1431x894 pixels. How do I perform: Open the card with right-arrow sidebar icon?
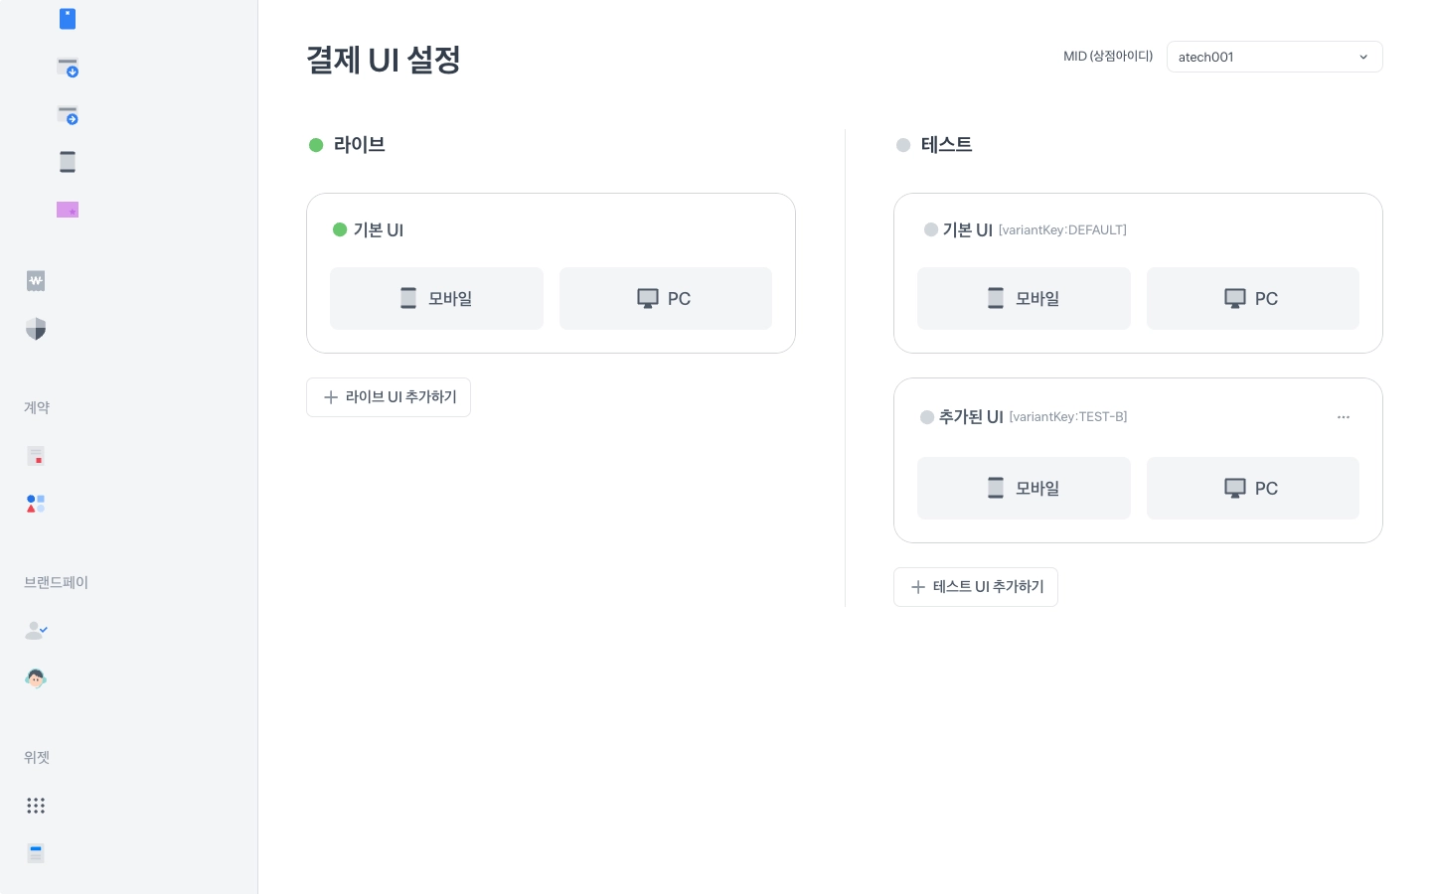click(x=68, y=115)
